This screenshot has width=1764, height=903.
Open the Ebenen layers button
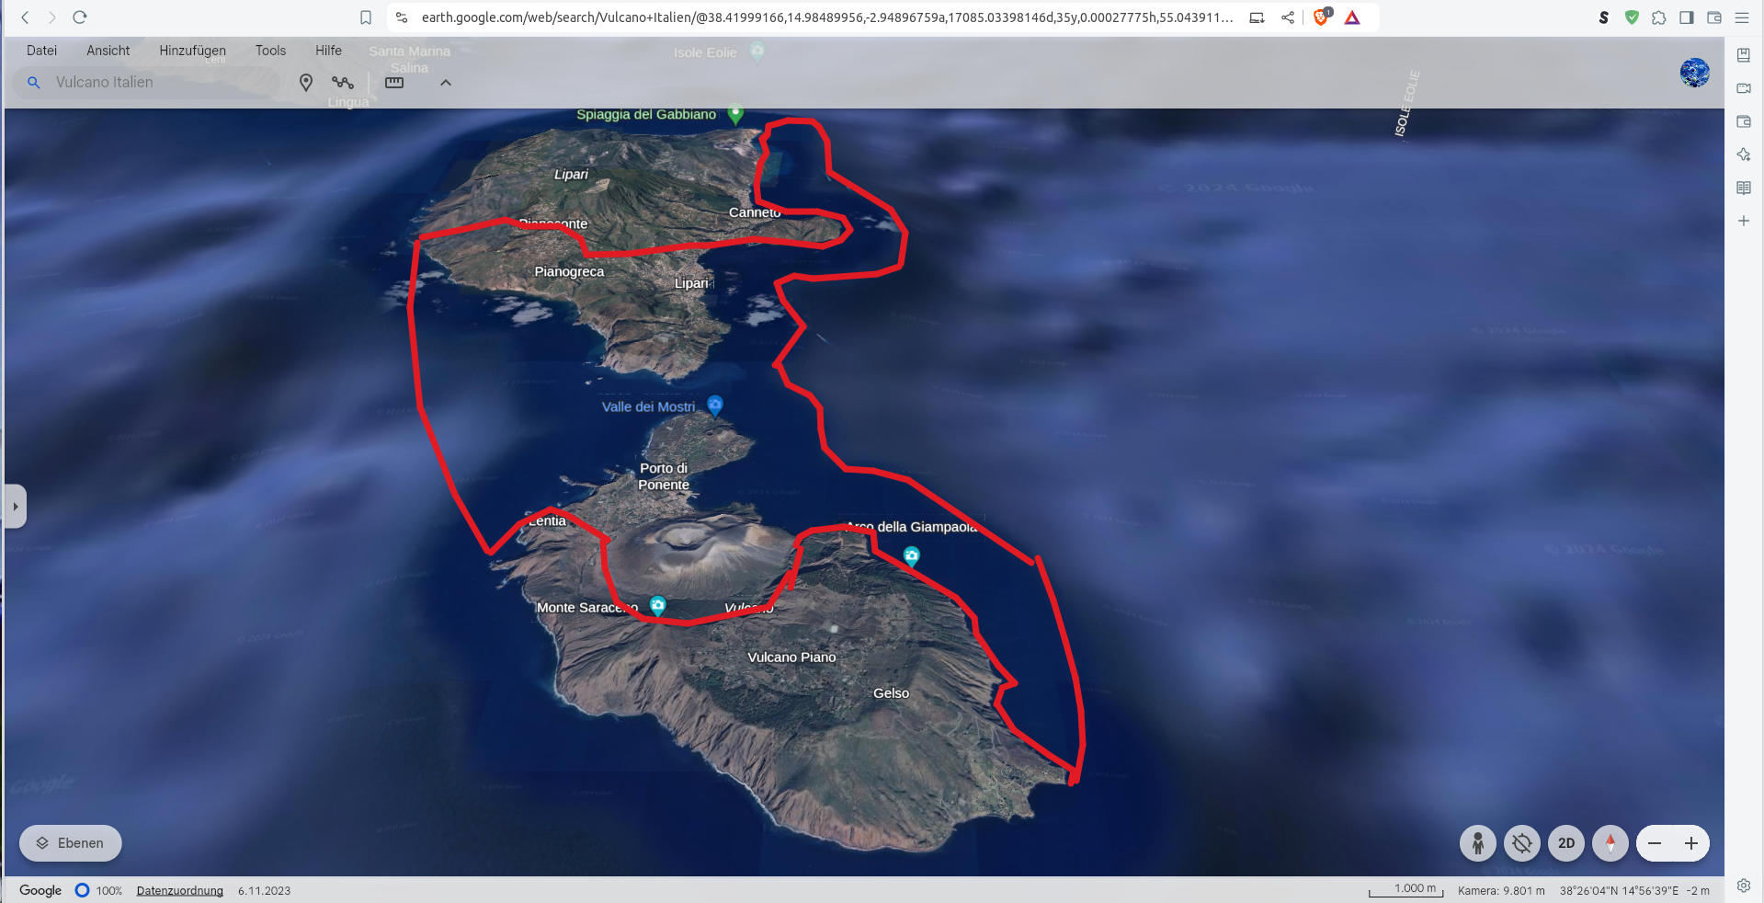(71, 843)
